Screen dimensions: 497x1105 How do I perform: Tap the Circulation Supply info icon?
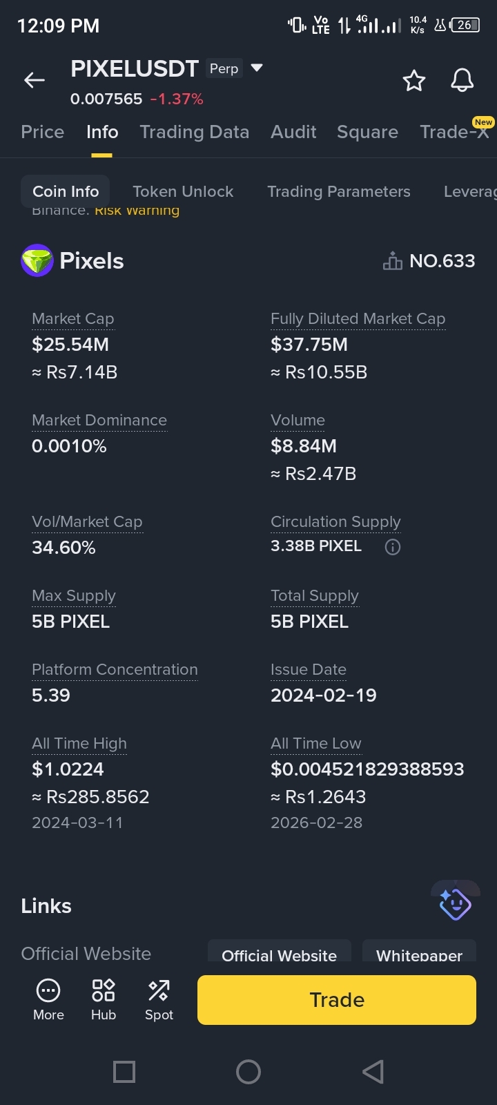click(x=393, y=547)
